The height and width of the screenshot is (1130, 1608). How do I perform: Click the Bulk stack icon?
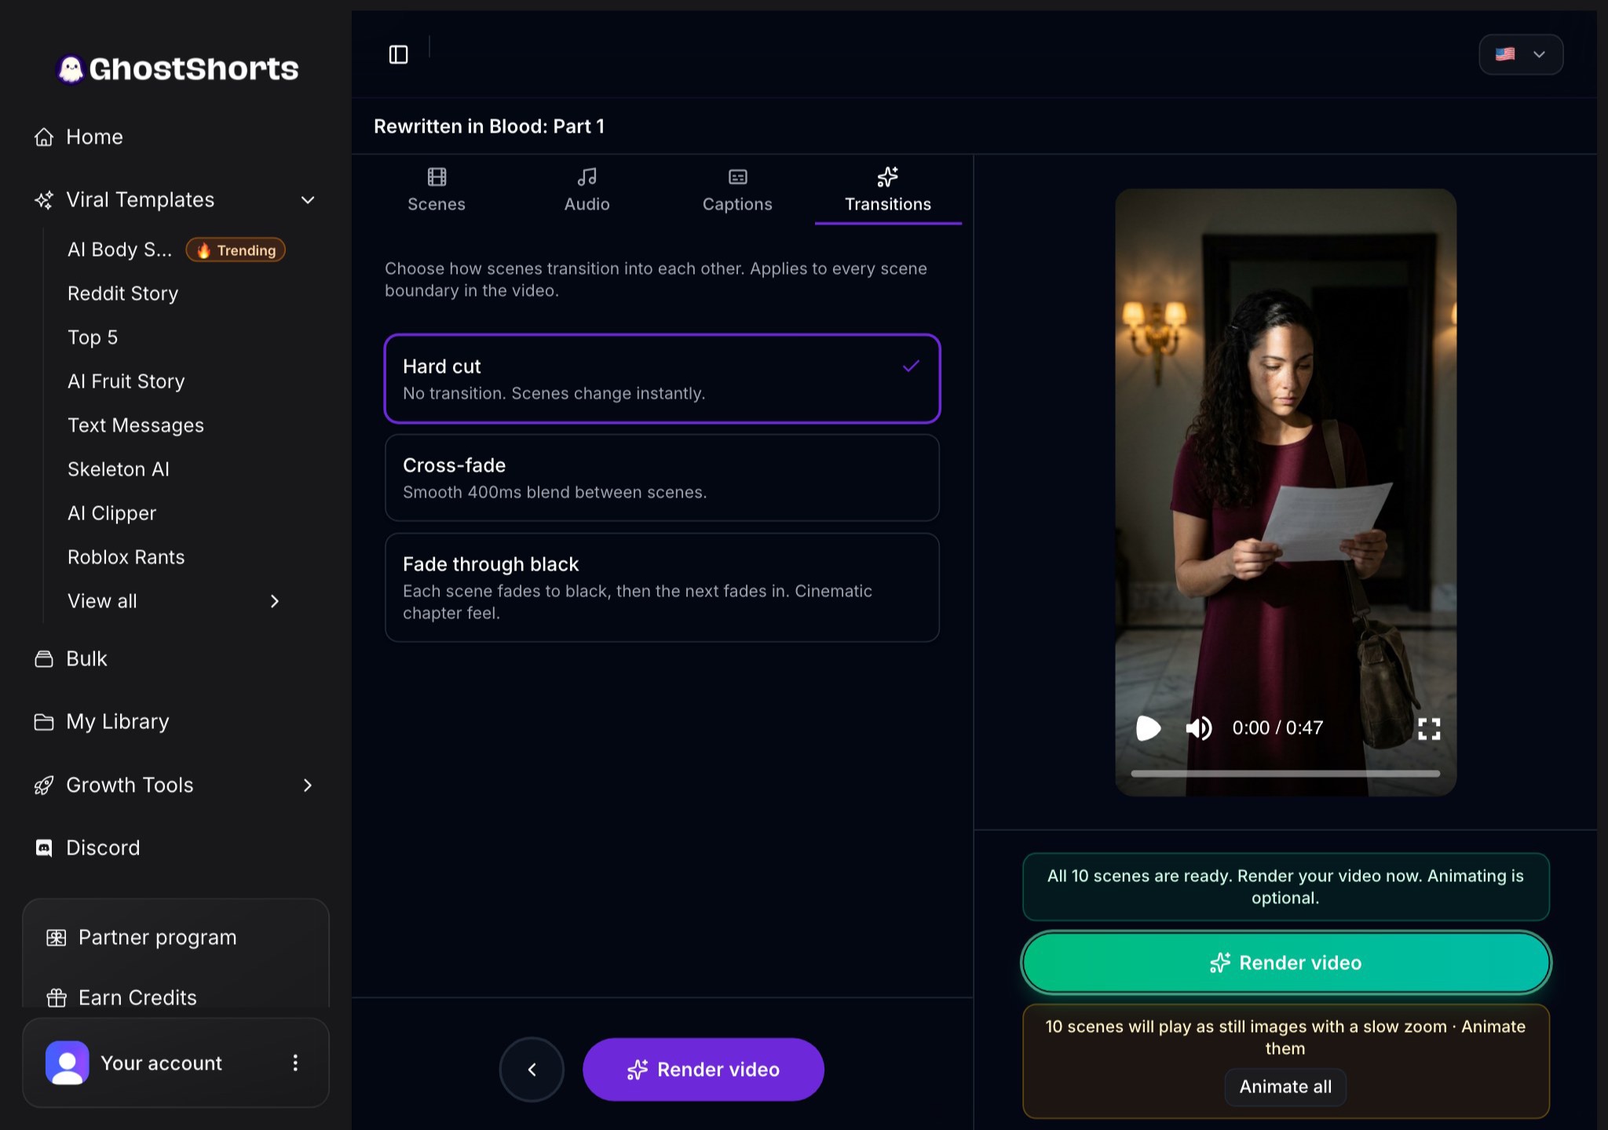44,658
